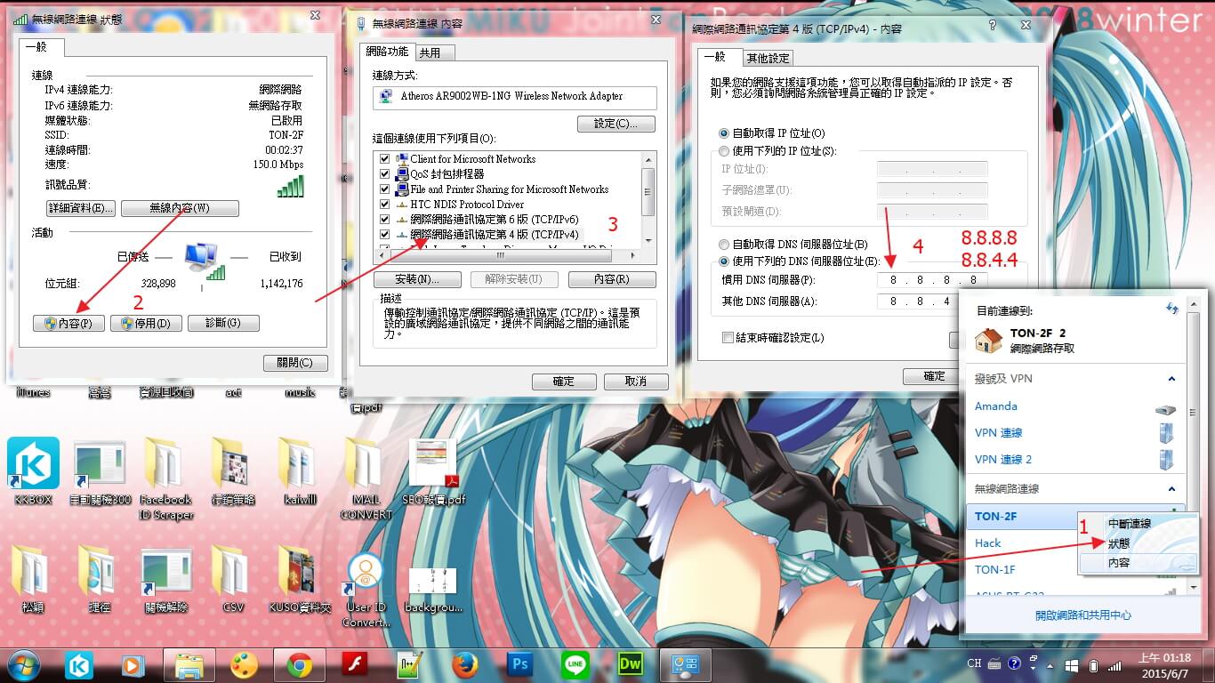
Task: Open the Paint palette icon in the taskbar
Action: coord(245,664)
